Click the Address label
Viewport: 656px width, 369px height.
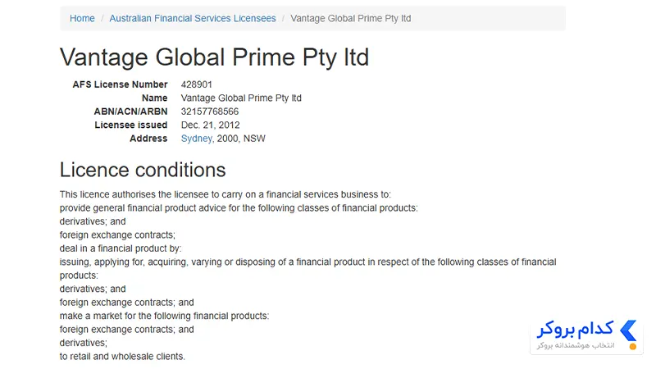(148, 139)
